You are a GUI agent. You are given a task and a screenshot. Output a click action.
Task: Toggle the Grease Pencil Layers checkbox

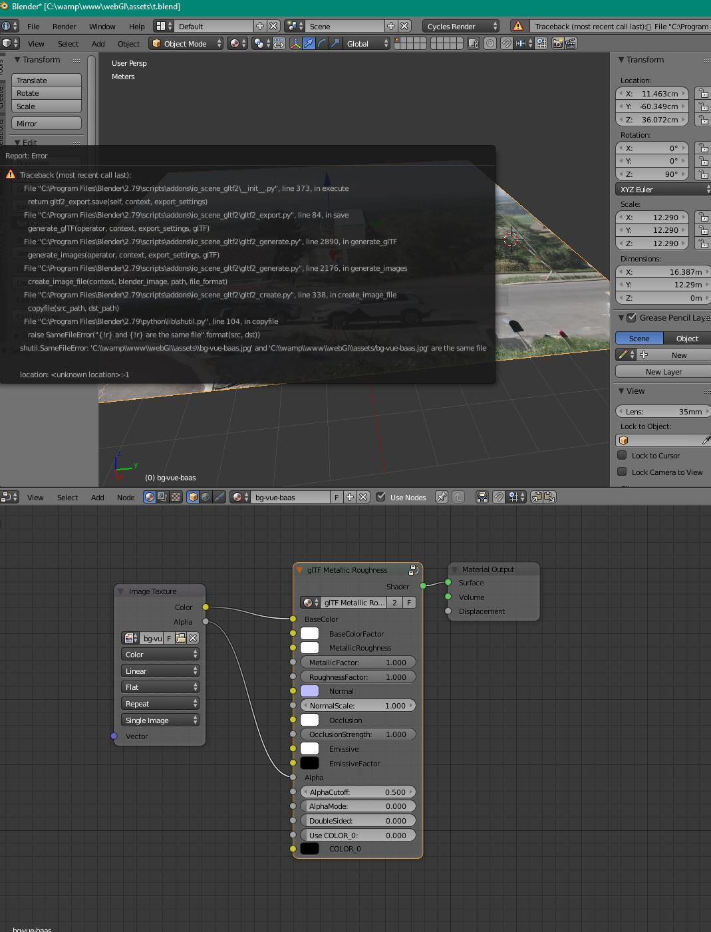point(632,317)
